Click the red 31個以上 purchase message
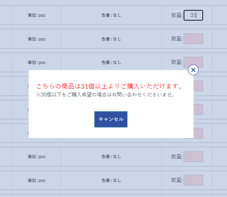Image resolution: width=227 pixels, height=197 pixels. coord(109,86)
